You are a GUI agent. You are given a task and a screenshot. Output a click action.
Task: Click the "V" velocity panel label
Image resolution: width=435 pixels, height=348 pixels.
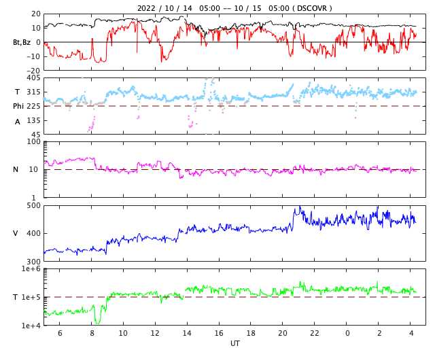pos(16,233)
